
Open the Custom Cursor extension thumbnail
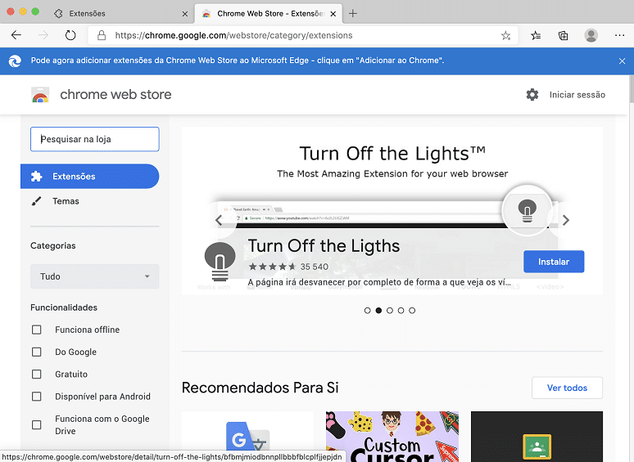[392, 437]
